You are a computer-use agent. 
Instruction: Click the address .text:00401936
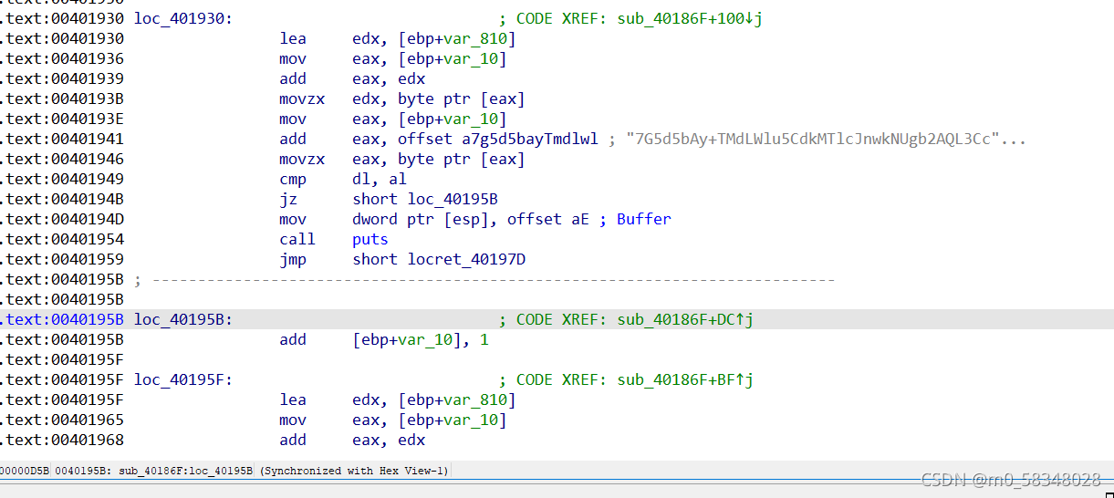click(62, 58)
